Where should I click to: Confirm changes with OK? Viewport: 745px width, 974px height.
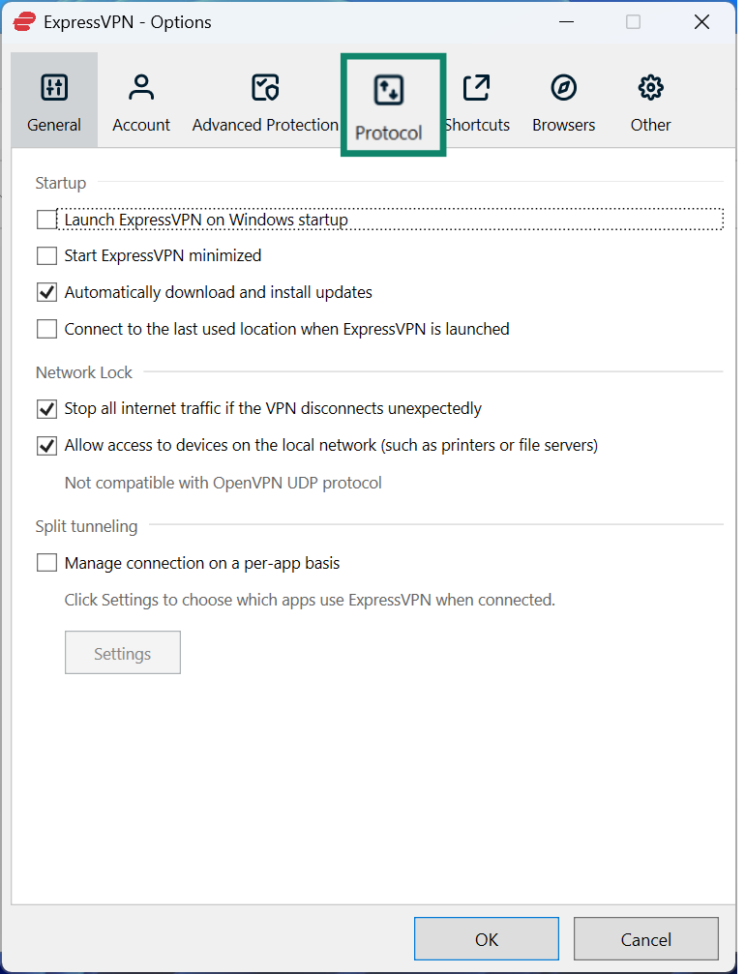click(486, 938)
